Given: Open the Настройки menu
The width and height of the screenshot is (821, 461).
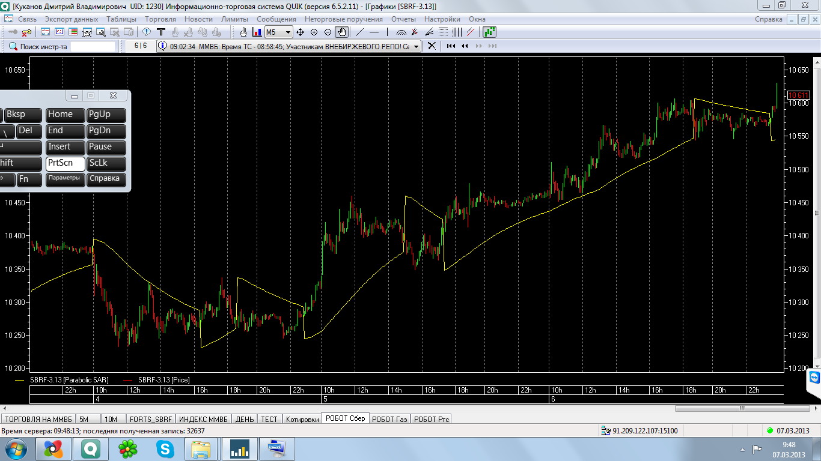Looking at the screenshot, I should (x=442, y=19).
